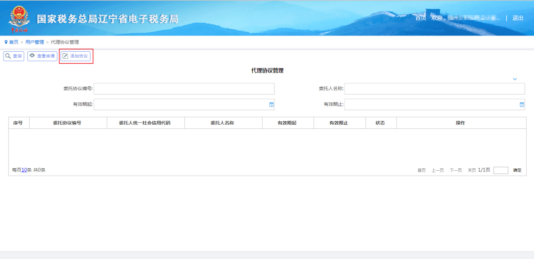
Task: Click the 添加协议 button
Action: (x=76, y=56)
